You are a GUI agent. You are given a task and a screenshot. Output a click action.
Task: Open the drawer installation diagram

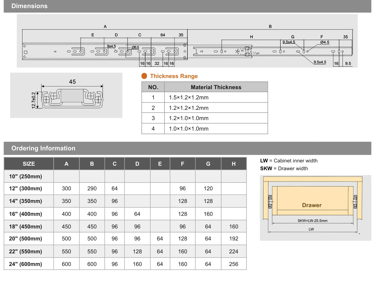point(315,208)
